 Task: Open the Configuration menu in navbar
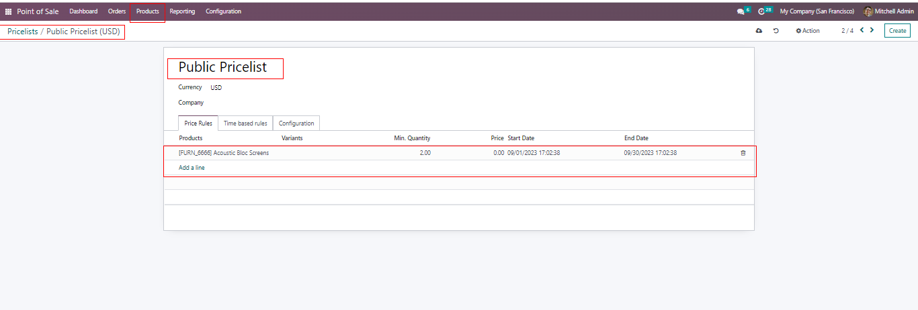(x=223, y=11)
